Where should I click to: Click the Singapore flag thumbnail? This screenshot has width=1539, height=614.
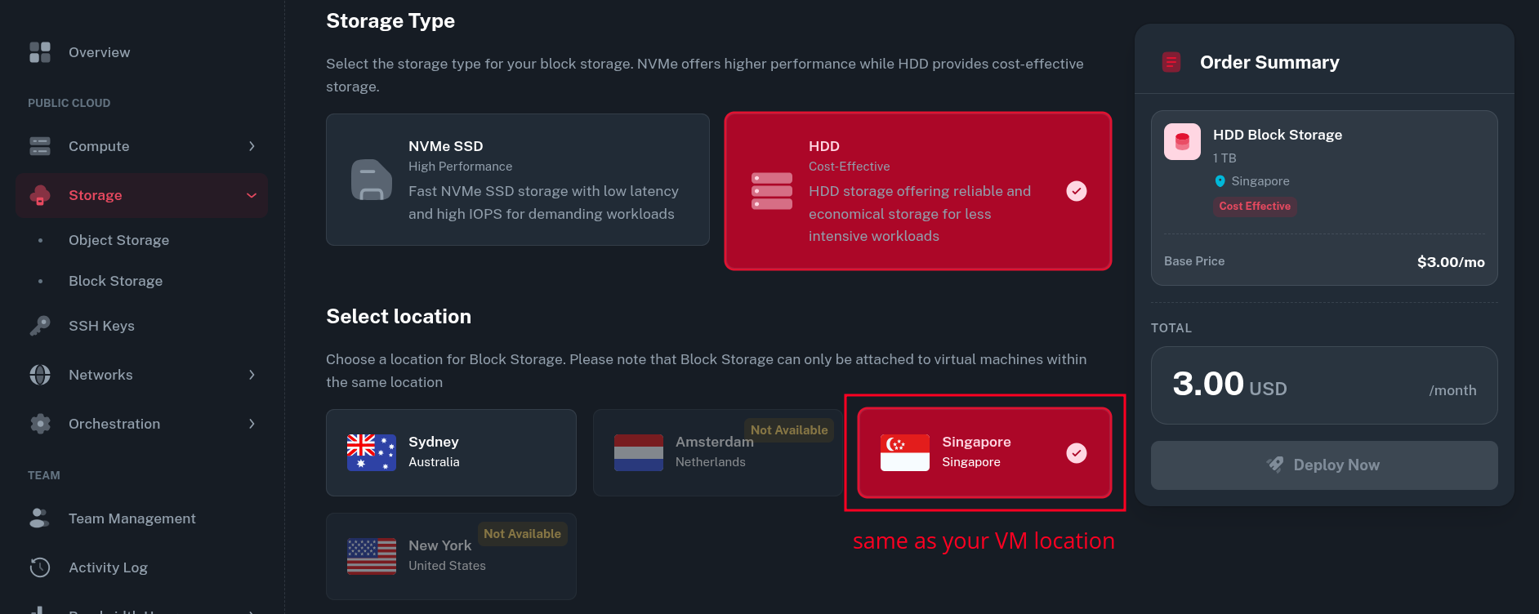(904, 453)
